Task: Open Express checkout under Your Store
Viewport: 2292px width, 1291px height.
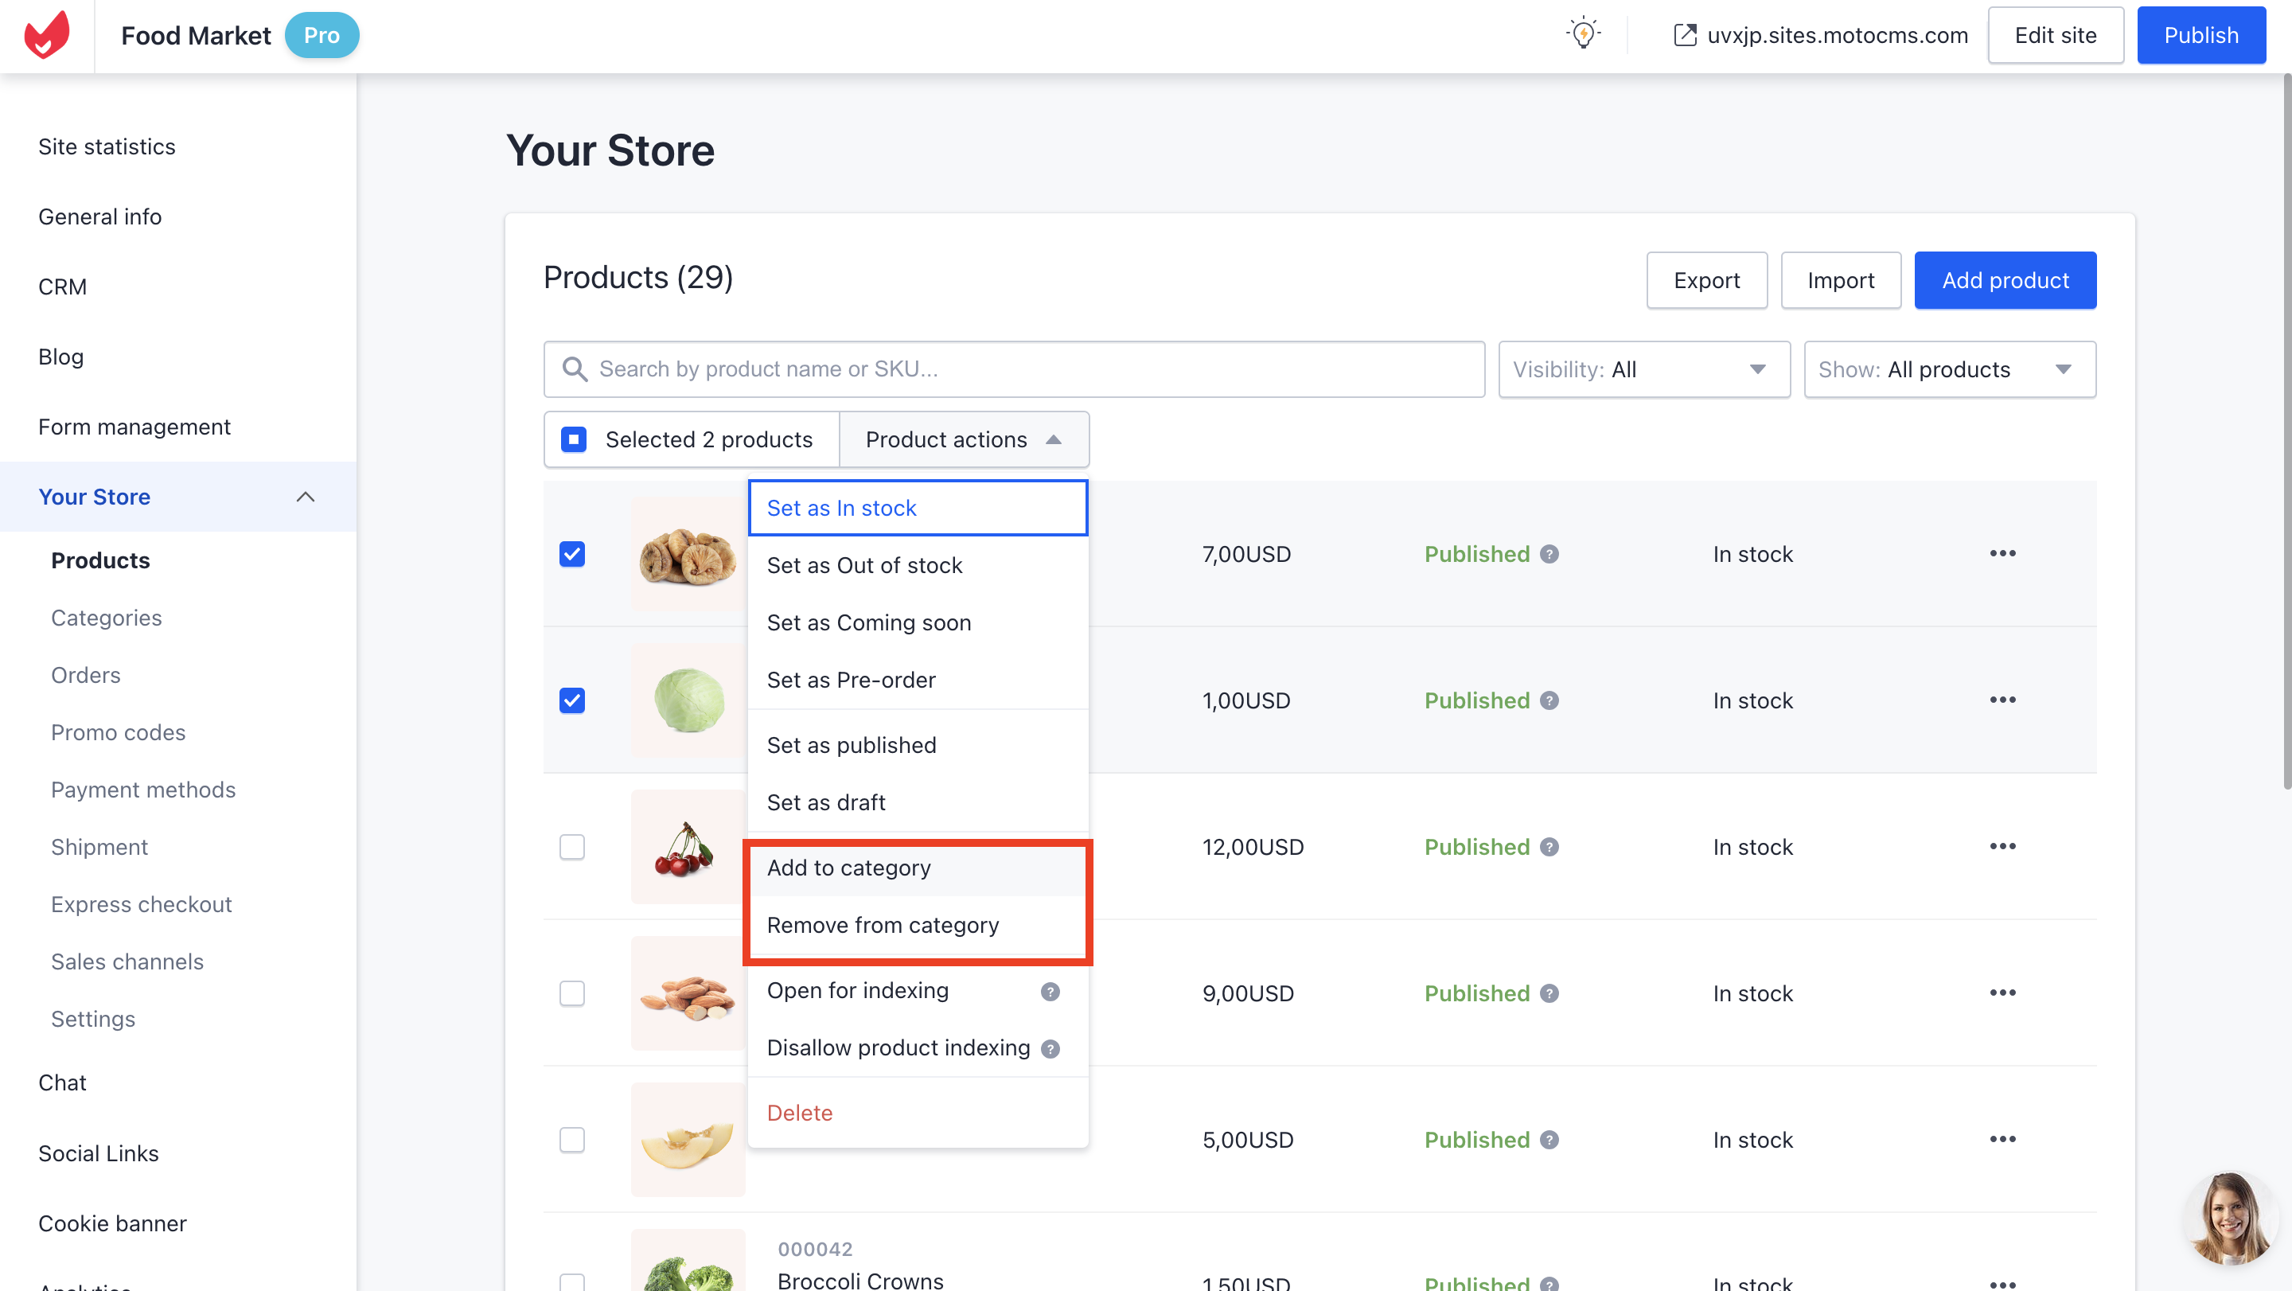Action: (142, 905)
